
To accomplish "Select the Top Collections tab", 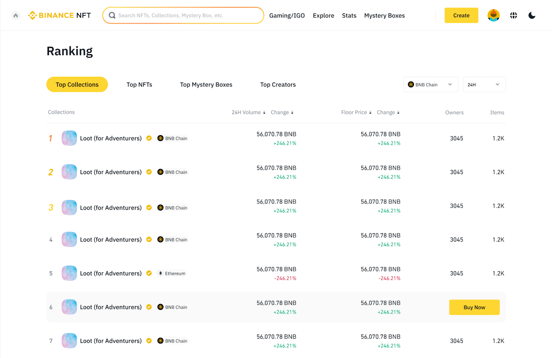I will 77,85.
